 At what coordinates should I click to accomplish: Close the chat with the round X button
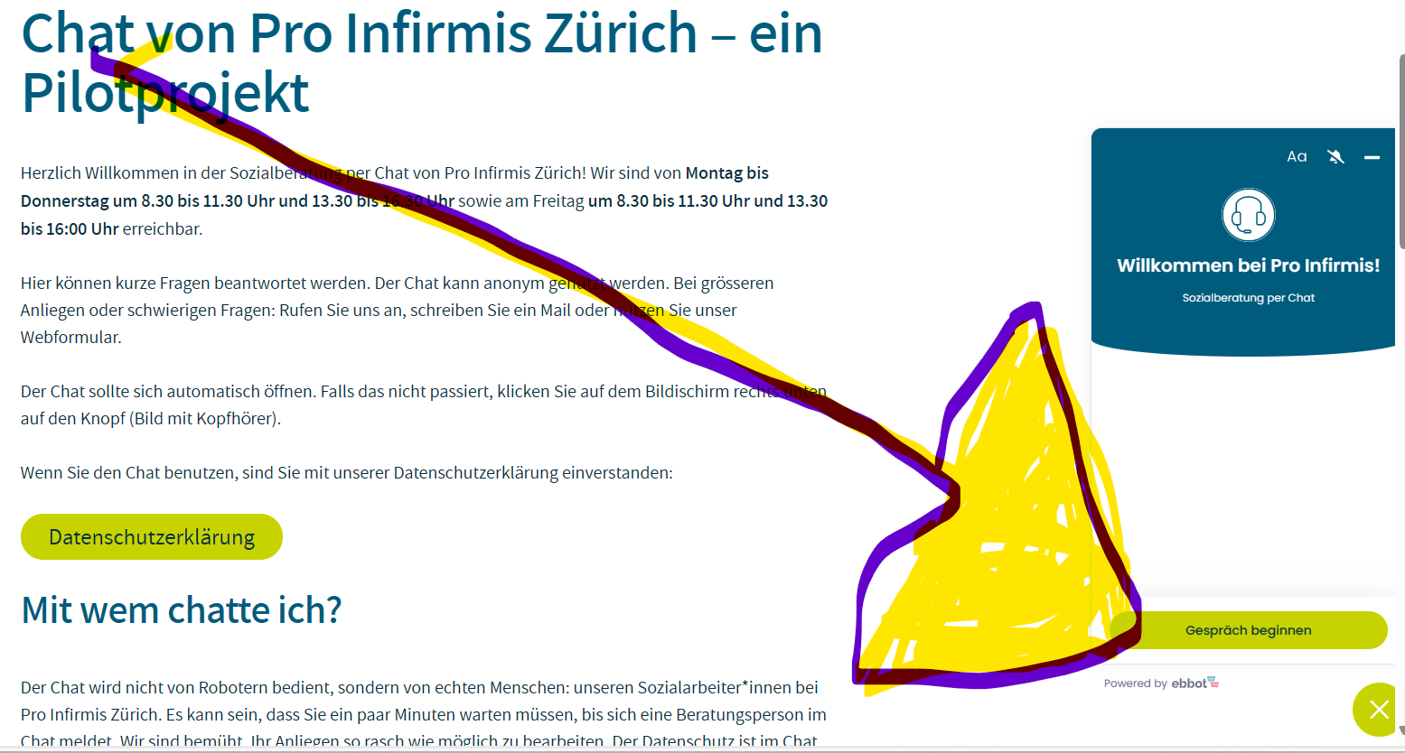1378,710
